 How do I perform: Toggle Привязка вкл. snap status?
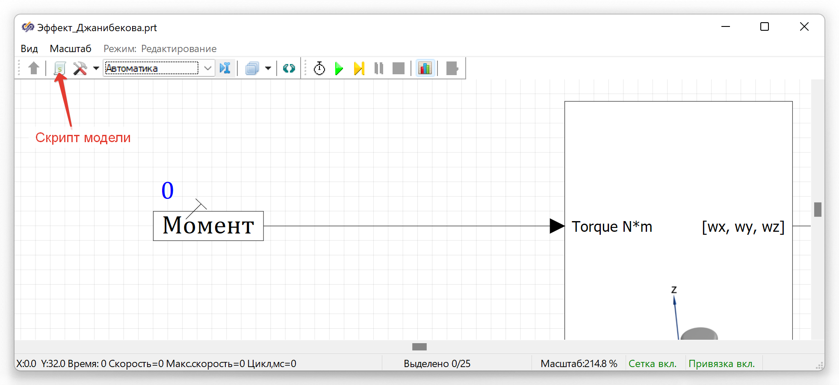coord(722,364)
